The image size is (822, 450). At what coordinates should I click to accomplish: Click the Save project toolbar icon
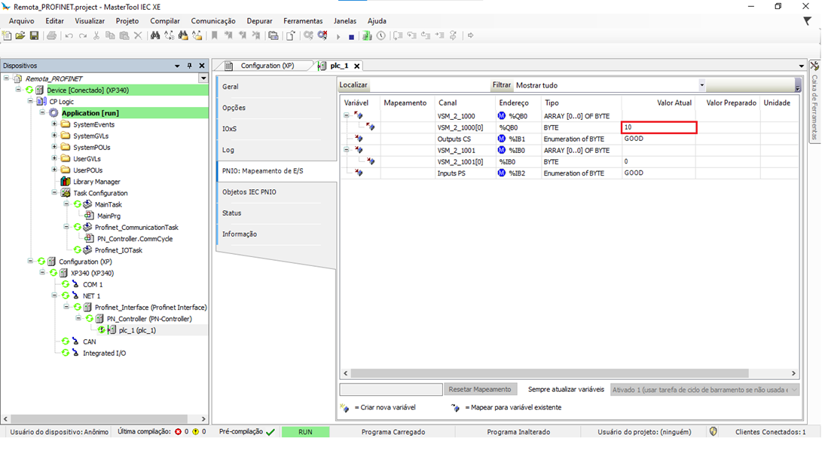click(34, 35)
